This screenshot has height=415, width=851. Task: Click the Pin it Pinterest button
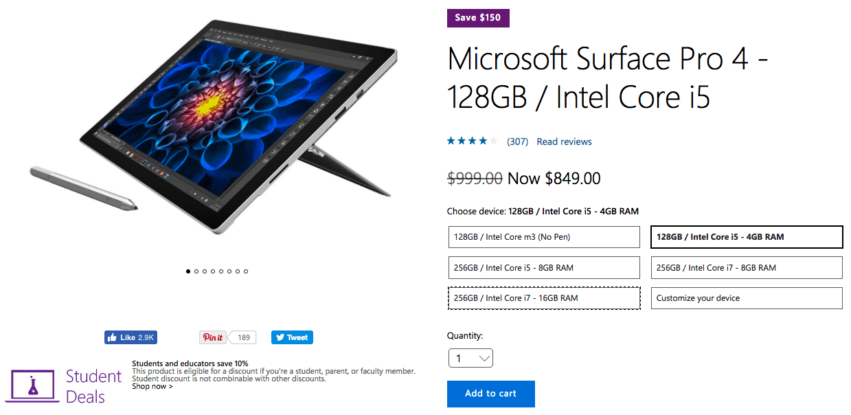(x=213, y=337)
